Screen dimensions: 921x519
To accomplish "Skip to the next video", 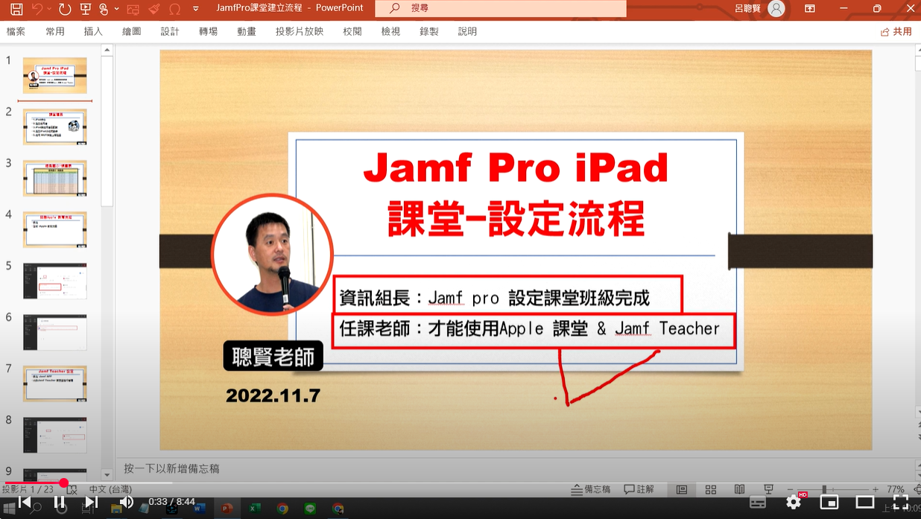I will tap(91, 502).
